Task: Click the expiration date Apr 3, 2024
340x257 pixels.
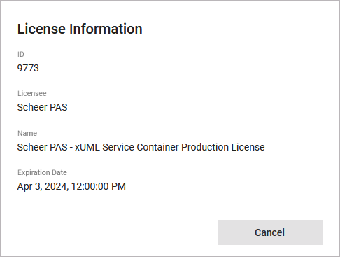Action: tap(71, 186)
